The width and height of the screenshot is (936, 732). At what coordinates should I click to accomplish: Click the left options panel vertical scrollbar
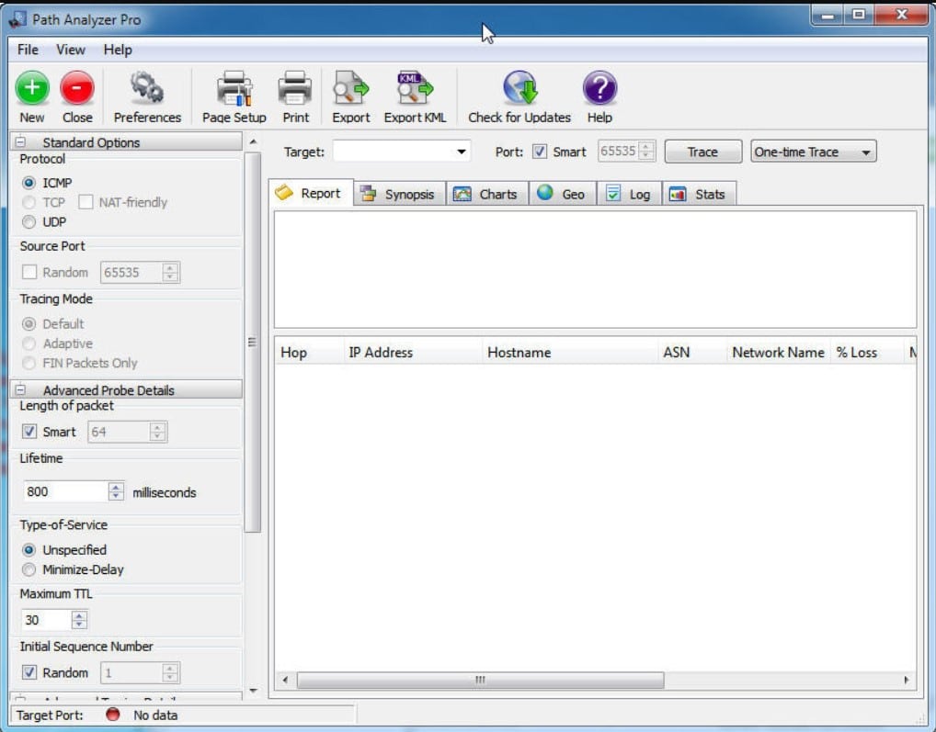point(253,343)
